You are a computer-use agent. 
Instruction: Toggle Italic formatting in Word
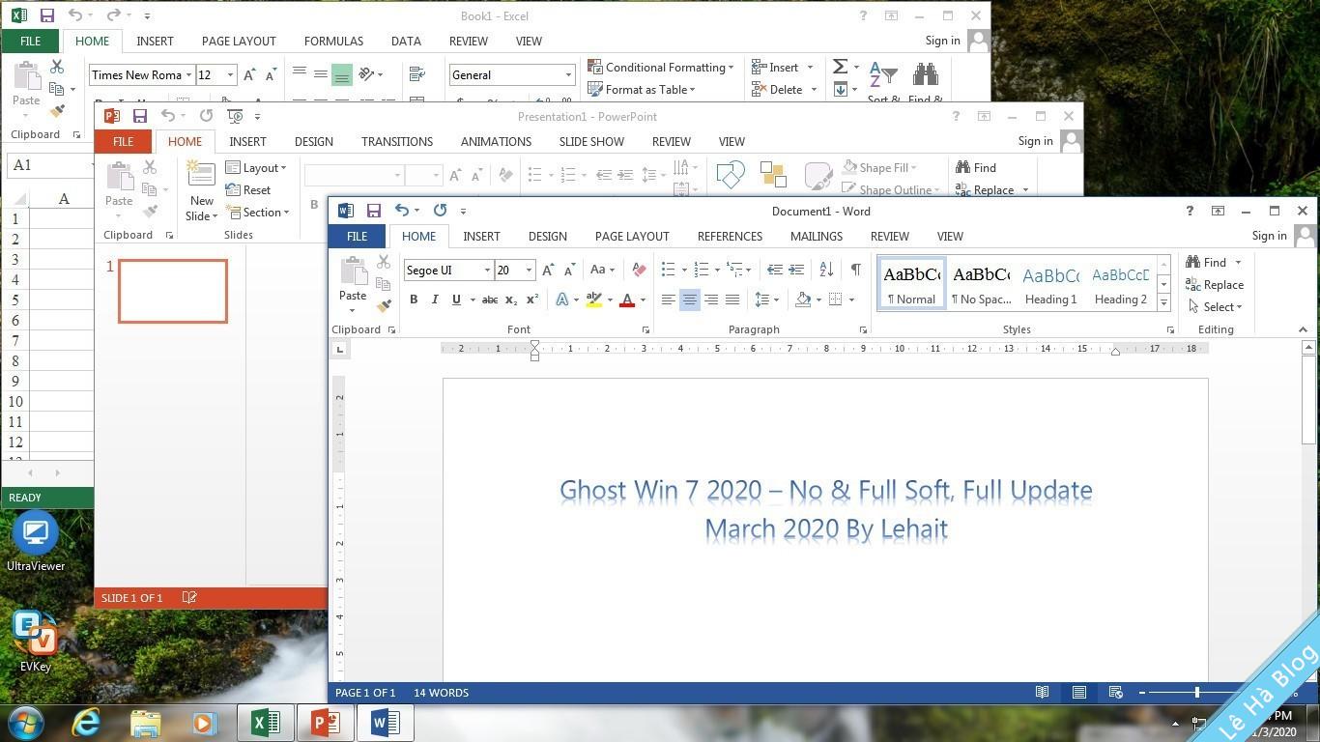pos(435,300)
